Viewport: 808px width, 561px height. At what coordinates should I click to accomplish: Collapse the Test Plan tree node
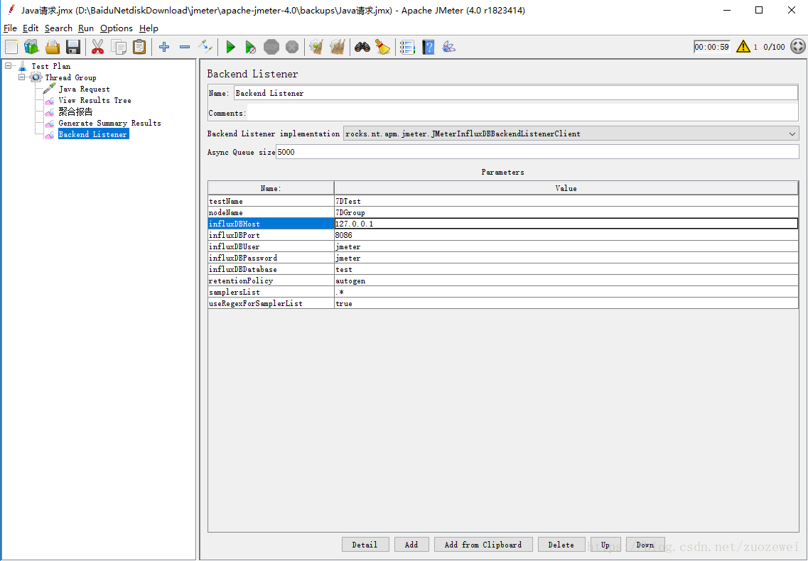click(x=9, y=65)
